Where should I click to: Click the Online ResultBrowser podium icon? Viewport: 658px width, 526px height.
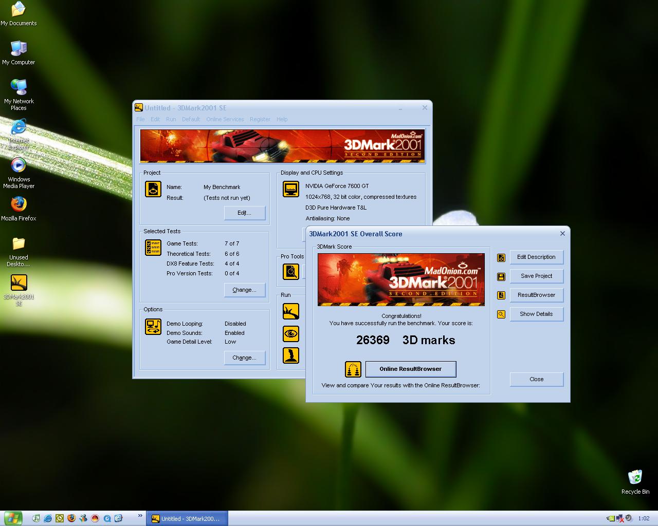353,369
